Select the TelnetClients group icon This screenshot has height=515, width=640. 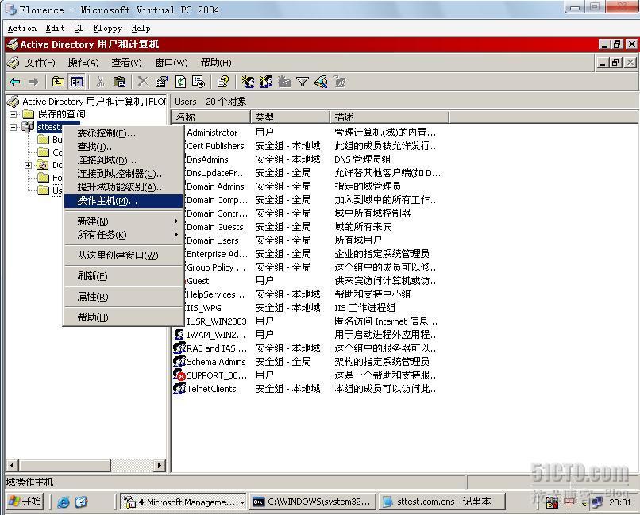pyautogui.click(x=179, y=388)
